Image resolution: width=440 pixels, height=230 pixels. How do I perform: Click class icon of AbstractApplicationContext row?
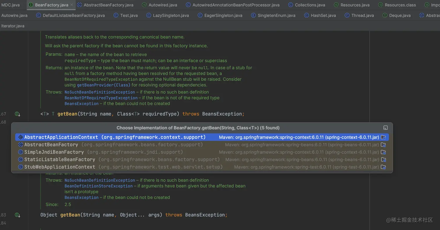click(20, 137)
